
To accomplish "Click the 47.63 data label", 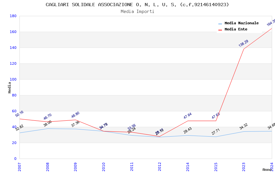I will tap(216, 116).
